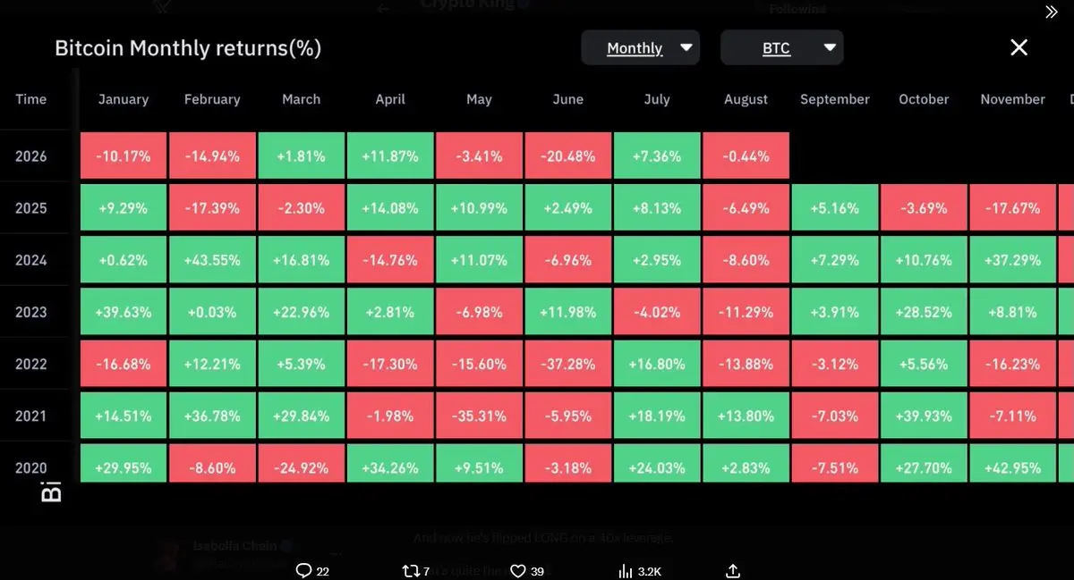Image resolution: width=1074 pixels, height=580 pixels.
Task: Click the +34.26% April 2020 cell
Action: (390, 464)
